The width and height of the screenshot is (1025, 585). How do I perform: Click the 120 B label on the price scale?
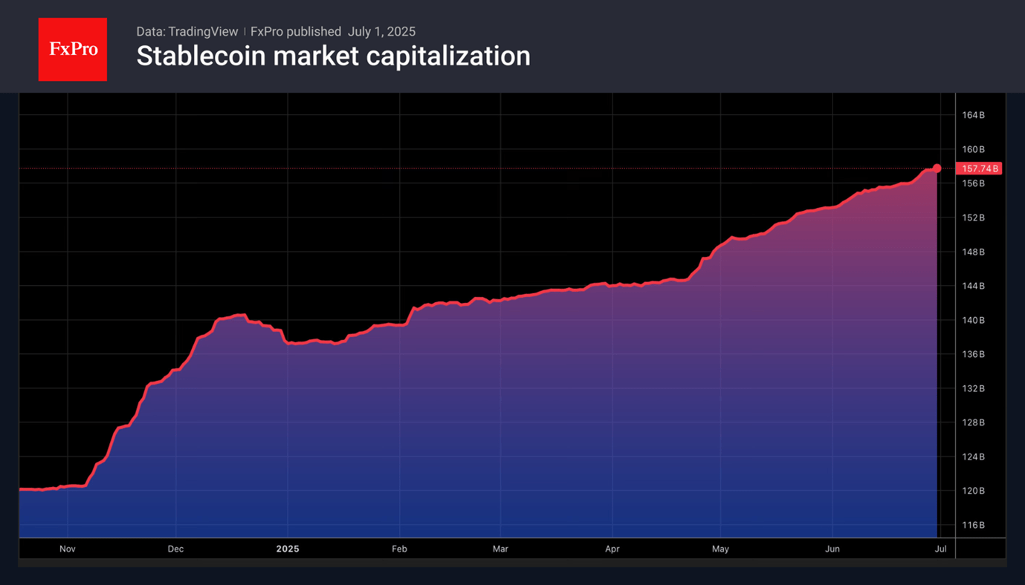tap(973, 491)
